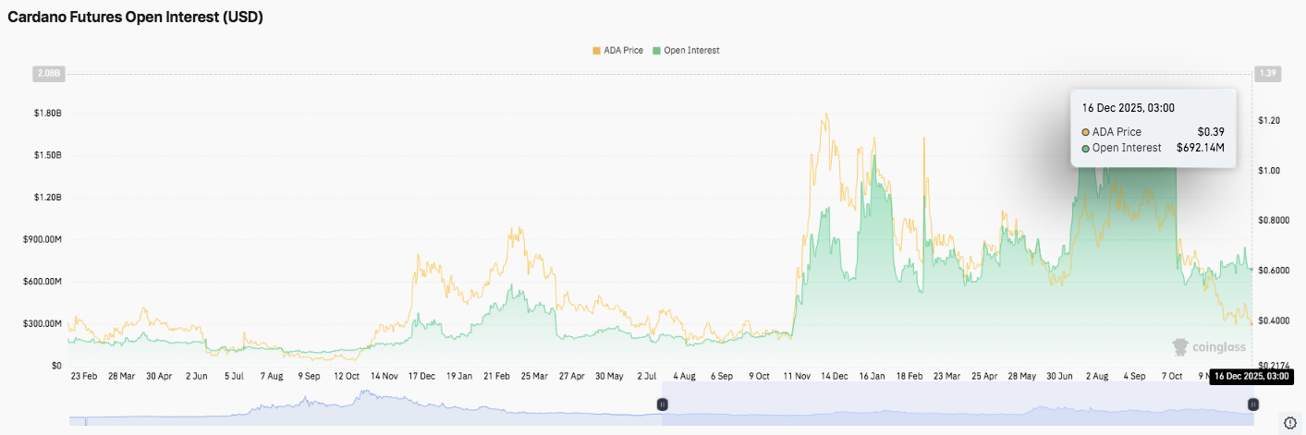Click the left handle of the range navigator

point(662,405)
